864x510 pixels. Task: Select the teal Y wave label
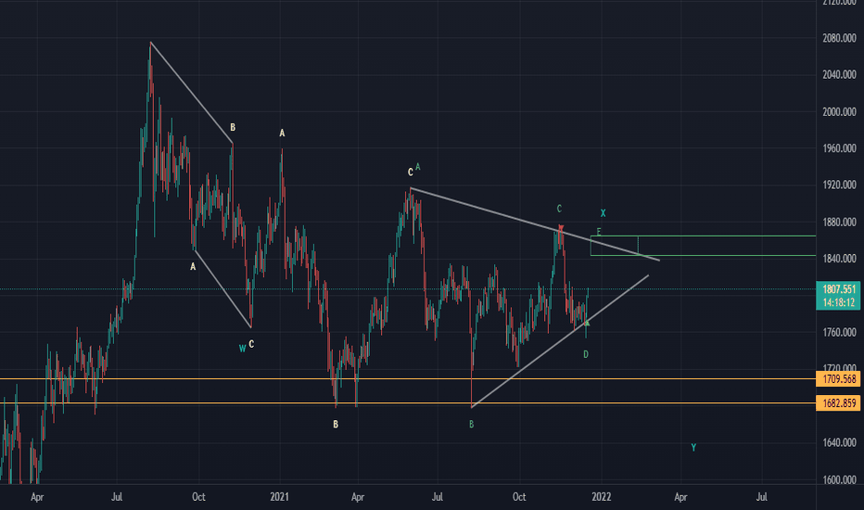tap(693, 448)
